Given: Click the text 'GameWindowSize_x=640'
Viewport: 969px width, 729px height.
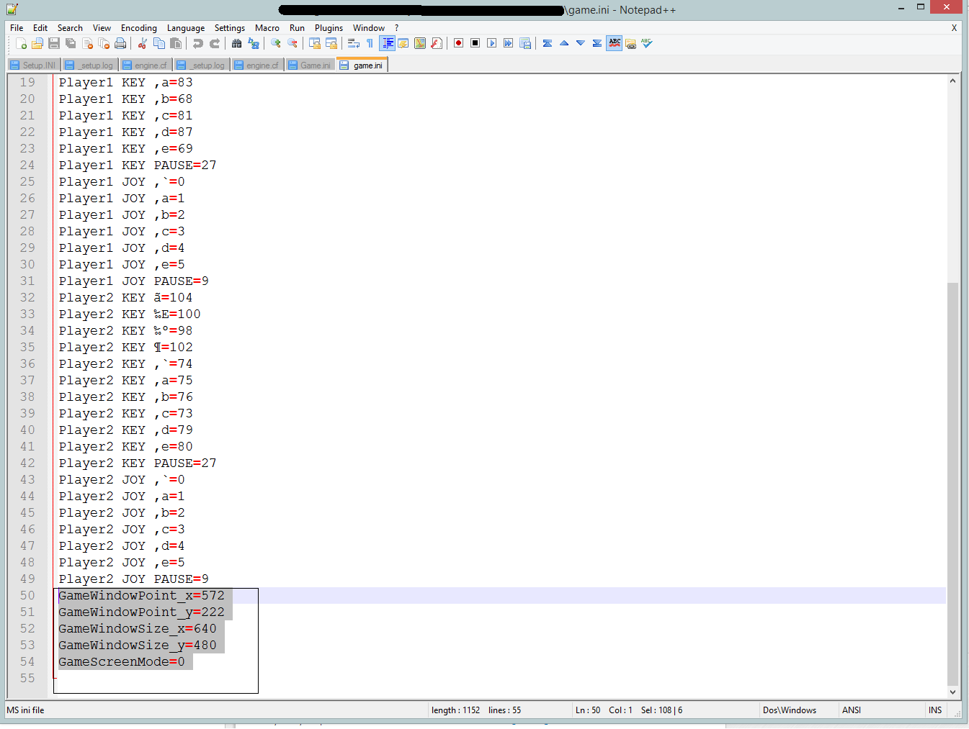Looking at the screenshot, I should click(x=138, y=629).
